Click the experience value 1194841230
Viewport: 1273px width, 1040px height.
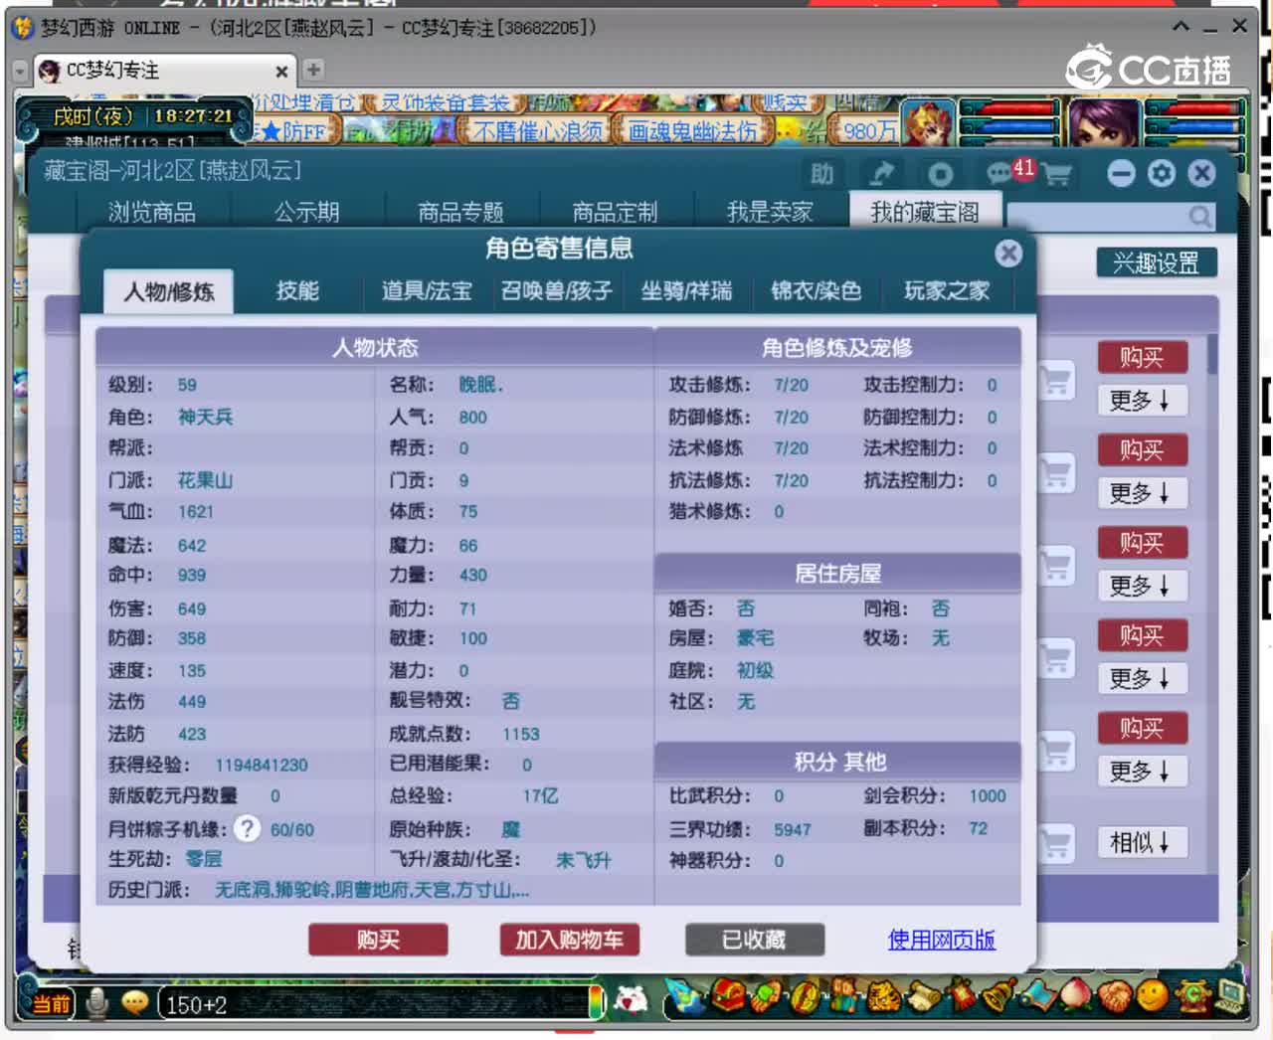[x=262, y=765]
